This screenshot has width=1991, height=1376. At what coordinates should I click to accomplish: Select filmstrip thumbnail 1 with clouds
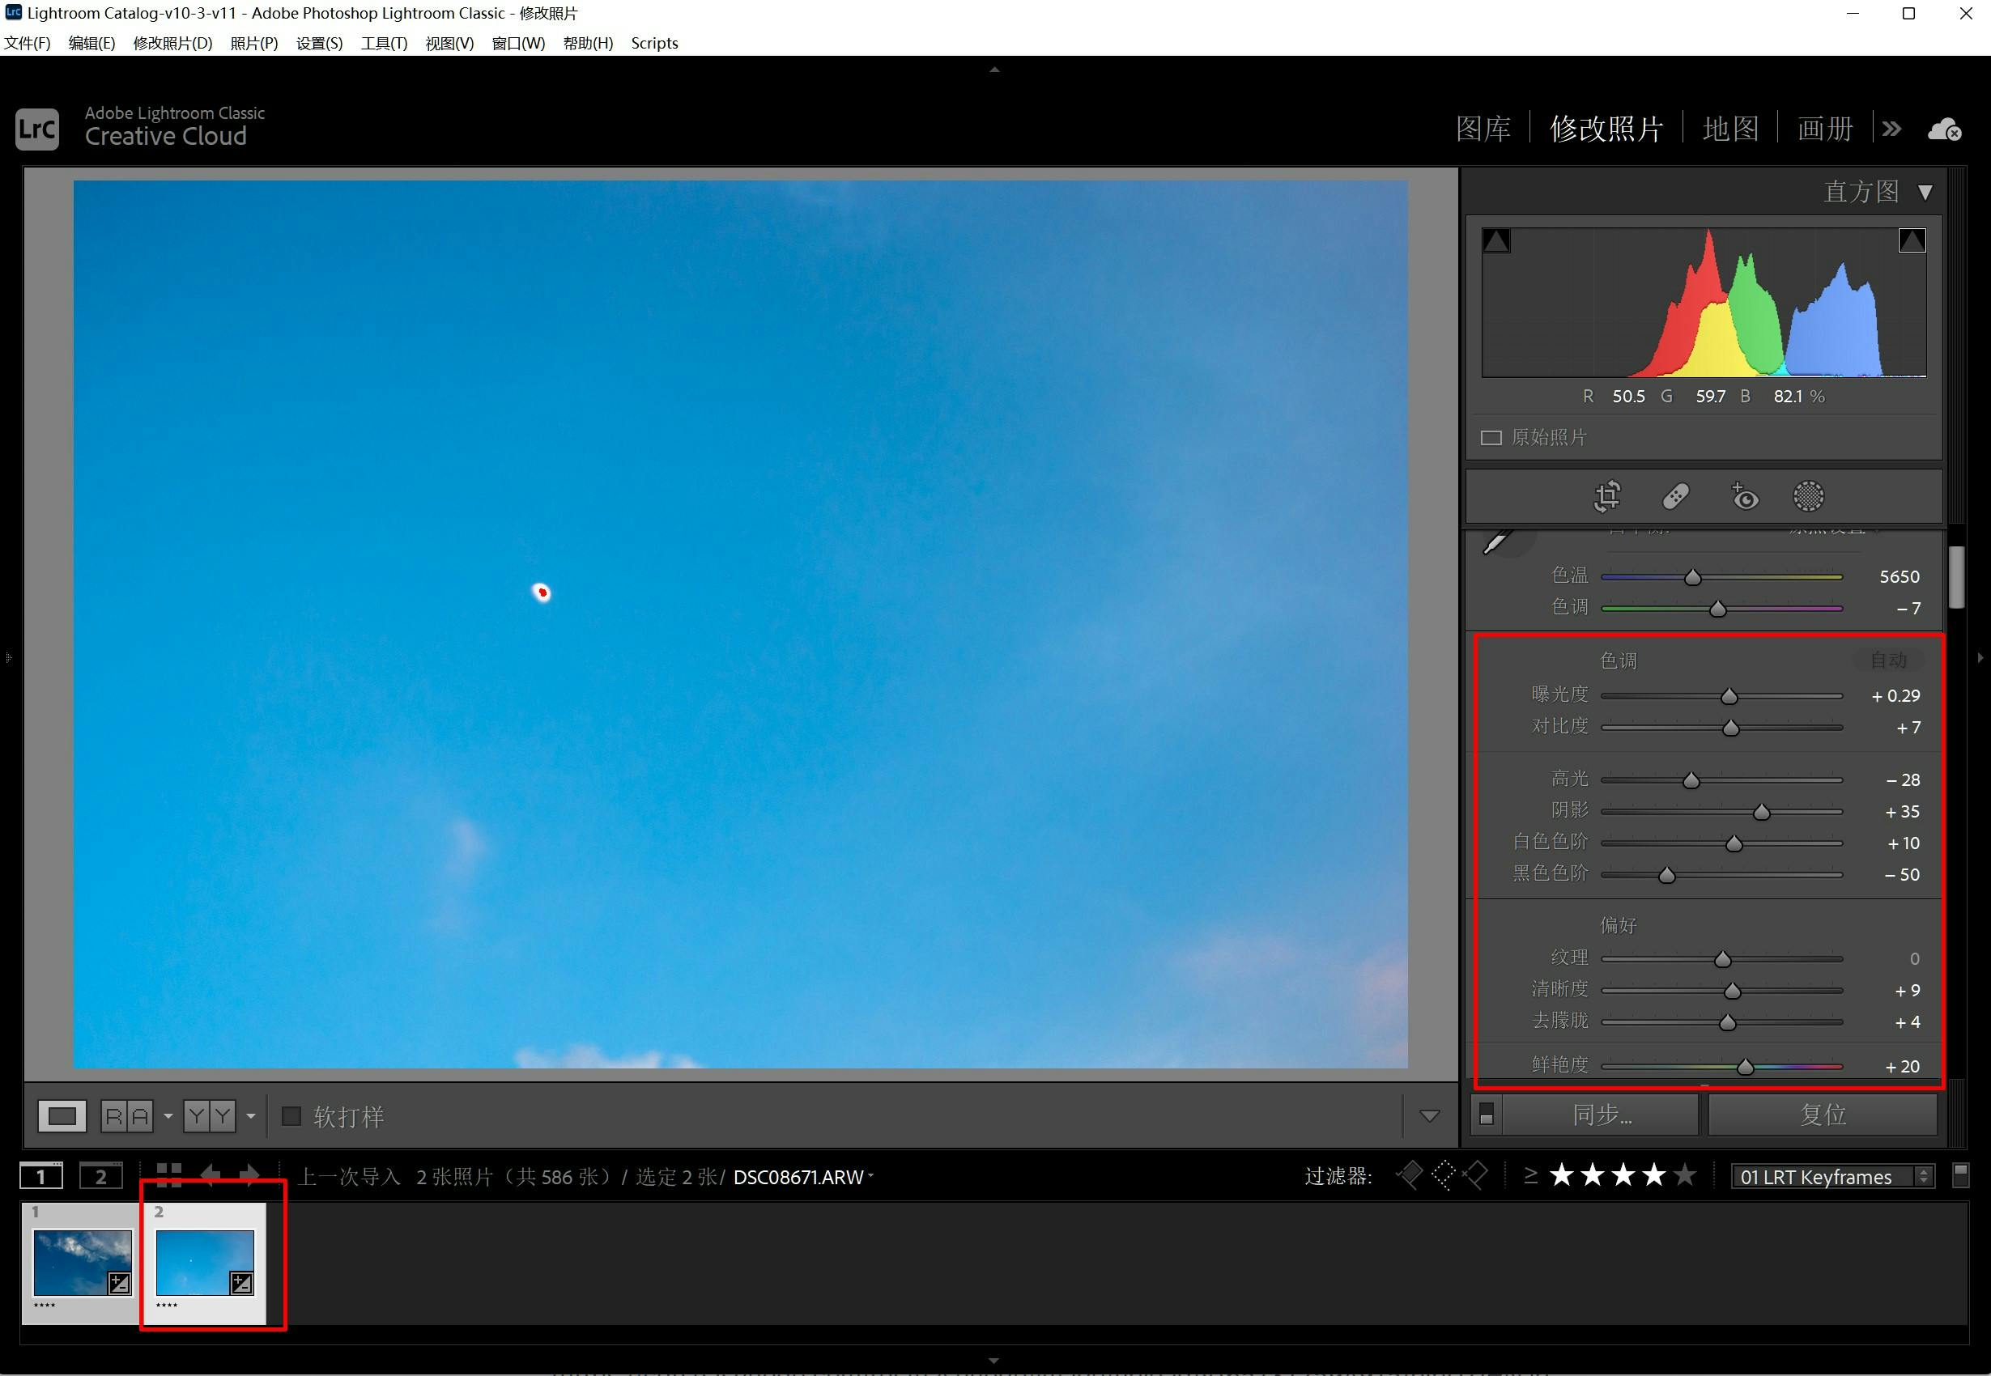(x=82, y=1263)
